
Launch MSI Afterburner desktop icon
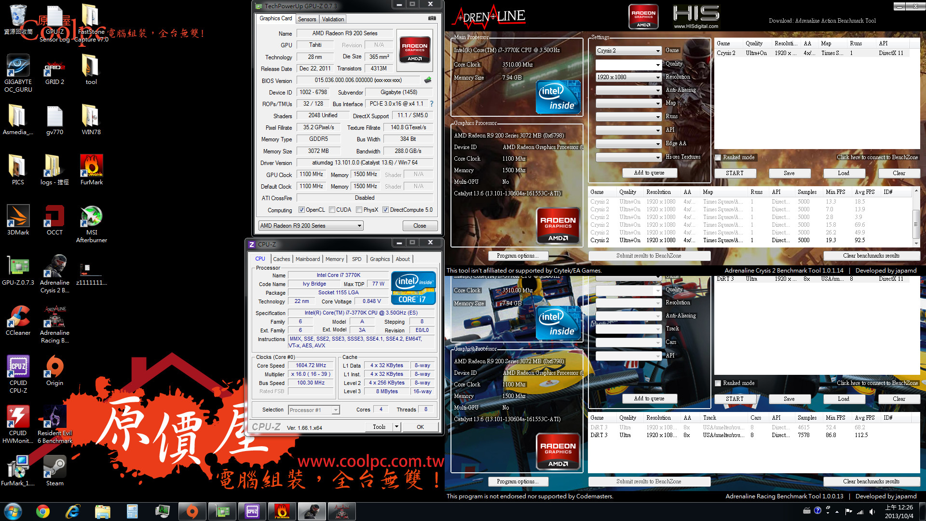pos(92,224)
